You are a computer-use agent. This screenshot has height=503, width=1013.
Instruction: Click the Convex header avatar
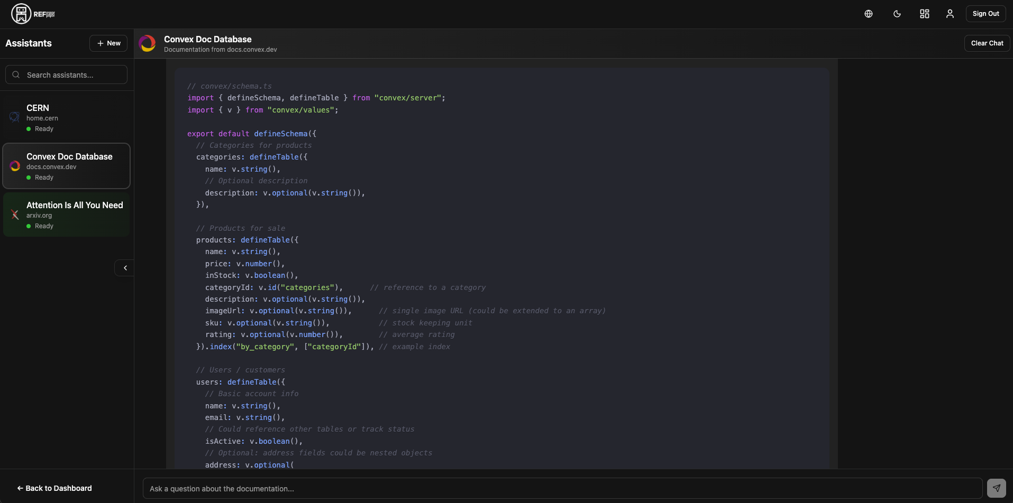[x=148, y=43]
